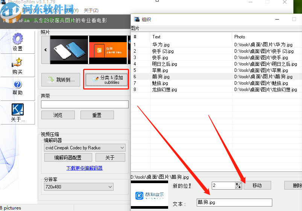Select row 3 快手.jpg in list

click(x=216, y=58)
